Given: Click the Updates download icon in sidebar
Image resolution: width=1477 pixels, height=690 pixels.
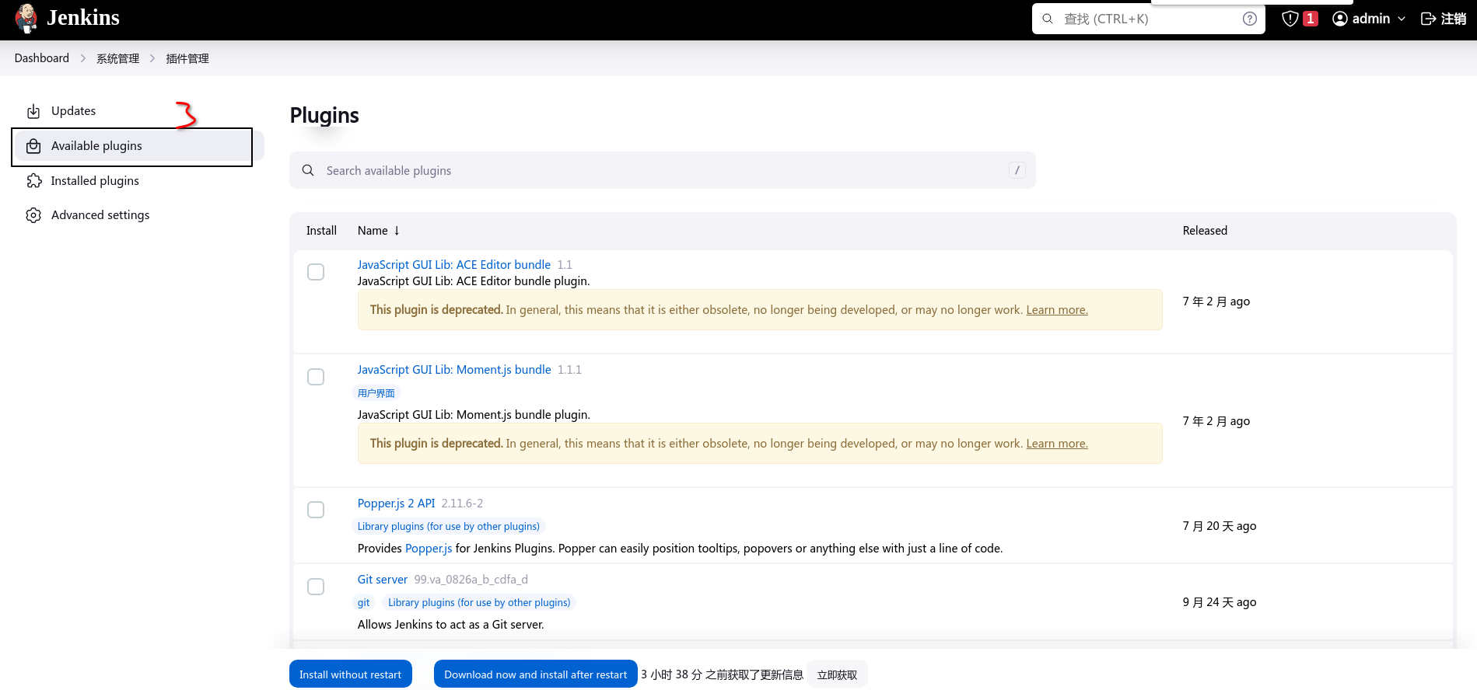Looking at the screenshot, I should pyautogui.click(x=33, y=111).
